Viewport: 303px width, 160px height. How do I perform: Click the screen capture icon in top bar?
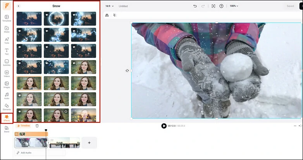(x=213, y=6)
